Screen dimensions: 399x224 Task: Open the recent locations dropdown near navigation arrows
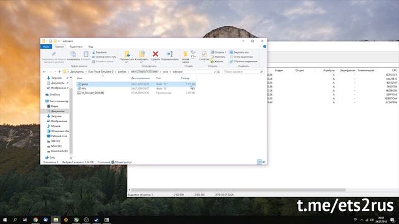tap(55, 72)
